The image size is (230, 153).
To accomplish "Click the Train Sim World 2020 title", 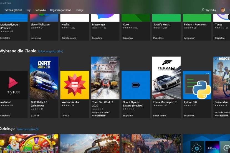I will [103, 104].
